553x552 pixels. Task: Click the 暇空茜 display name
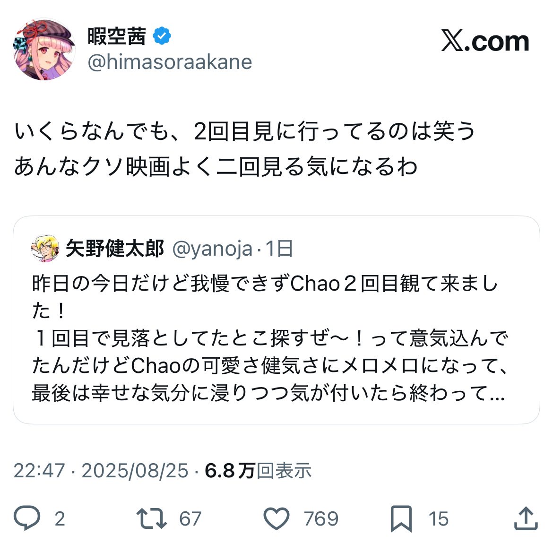coord(117,36)
